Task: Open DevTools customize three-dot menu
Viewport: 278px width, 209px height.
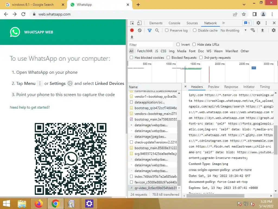Action: (x=266, y=23)
